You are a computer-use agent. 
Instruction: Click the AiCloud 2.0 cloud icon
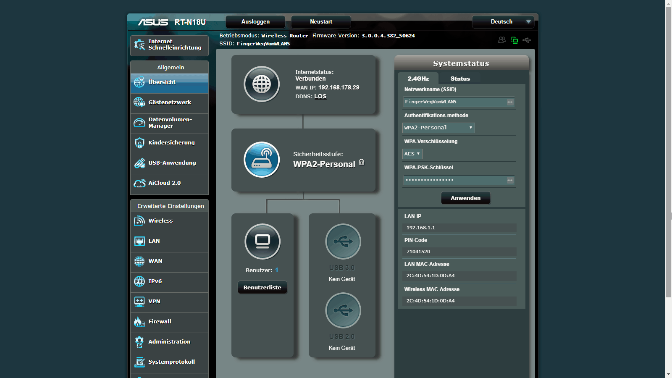139,183
